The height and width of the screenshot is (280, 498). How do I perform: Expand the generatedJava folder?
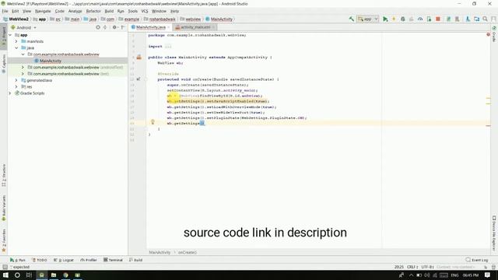(x=16, y=80)
